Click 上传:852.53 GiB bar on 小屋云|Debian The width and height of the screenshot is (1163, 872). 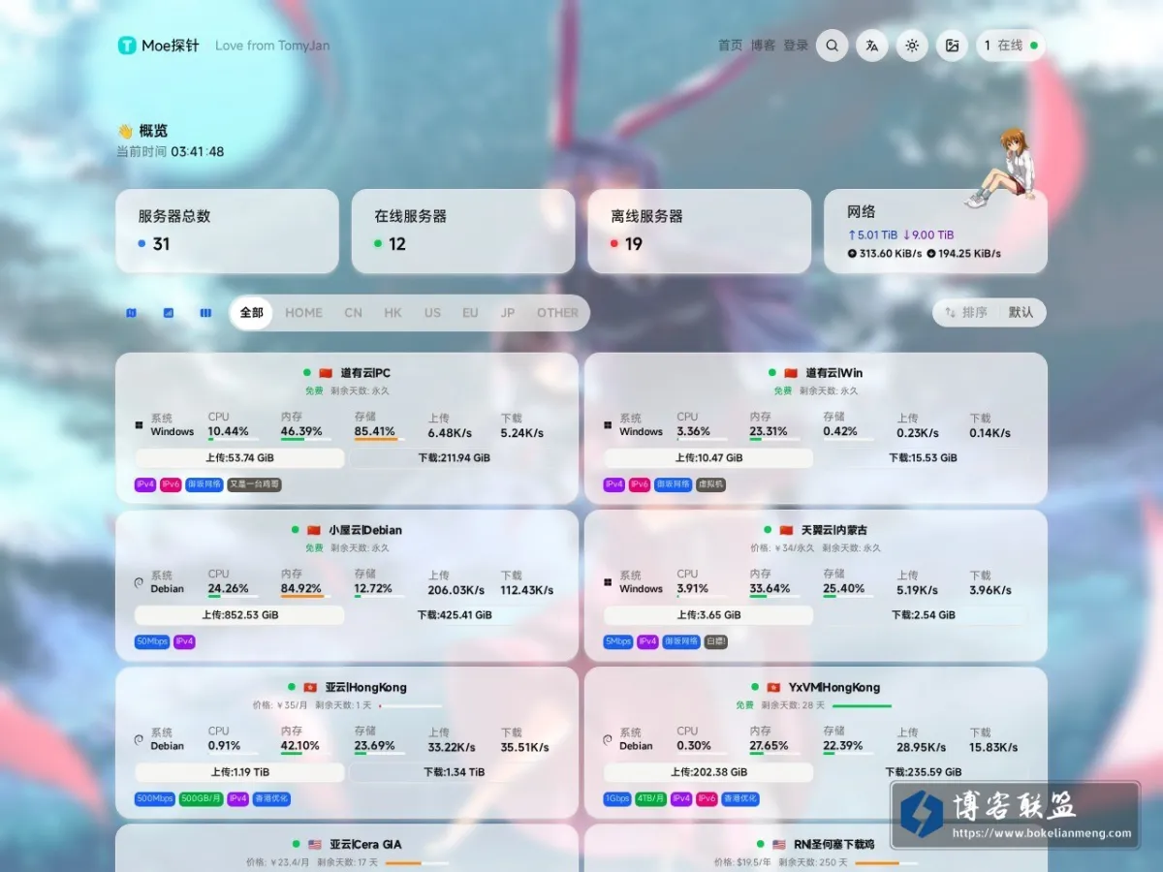(239, 615)
